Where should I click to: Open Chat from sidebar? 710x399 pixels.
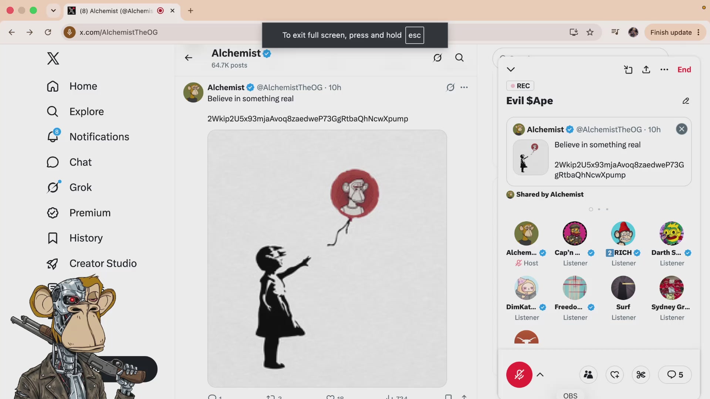(69, 162)
